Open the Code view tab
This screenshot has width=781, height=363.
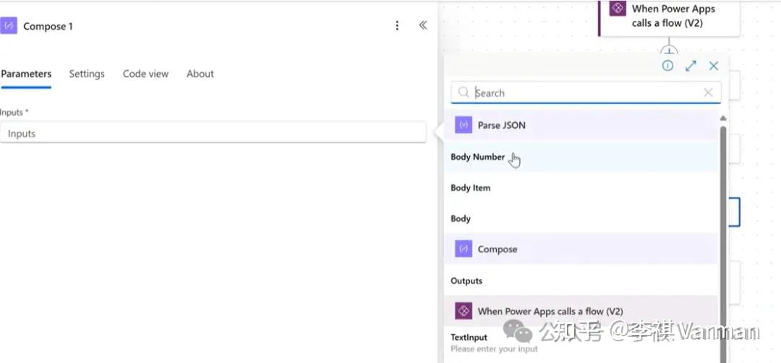tap(145, 74)
